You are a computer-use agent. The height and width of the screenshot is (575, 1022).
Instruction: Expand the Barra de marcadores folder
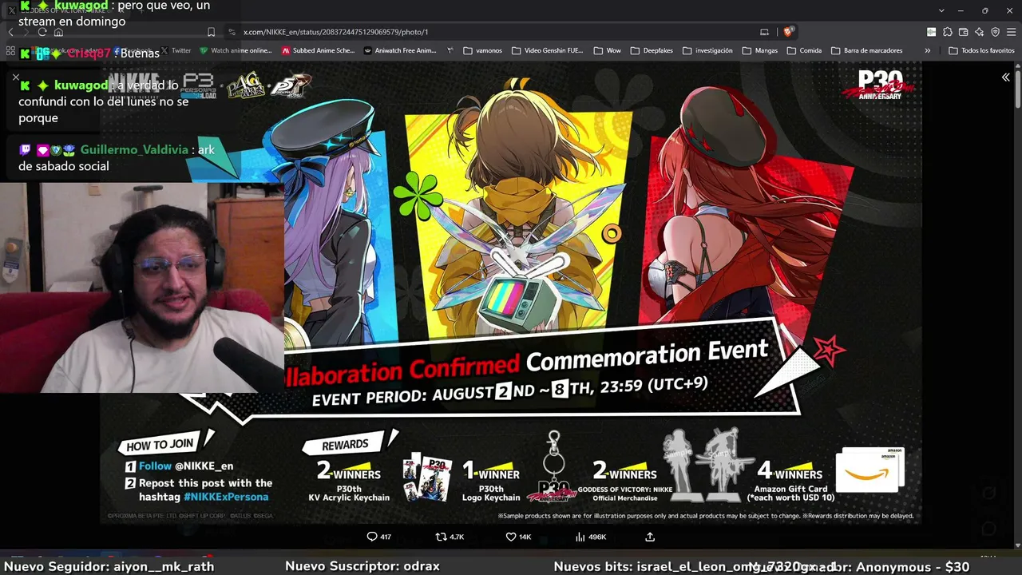tap(866, 50)
